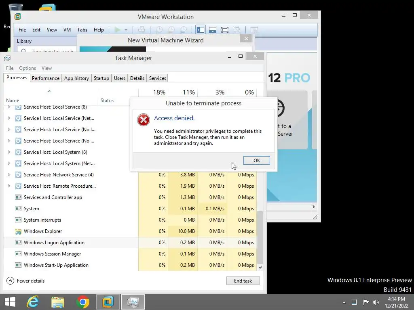Click VMware send Ctrl+Alt+Del icon
The height and width of the screenshot is (310, 414).
pos(142,30)
